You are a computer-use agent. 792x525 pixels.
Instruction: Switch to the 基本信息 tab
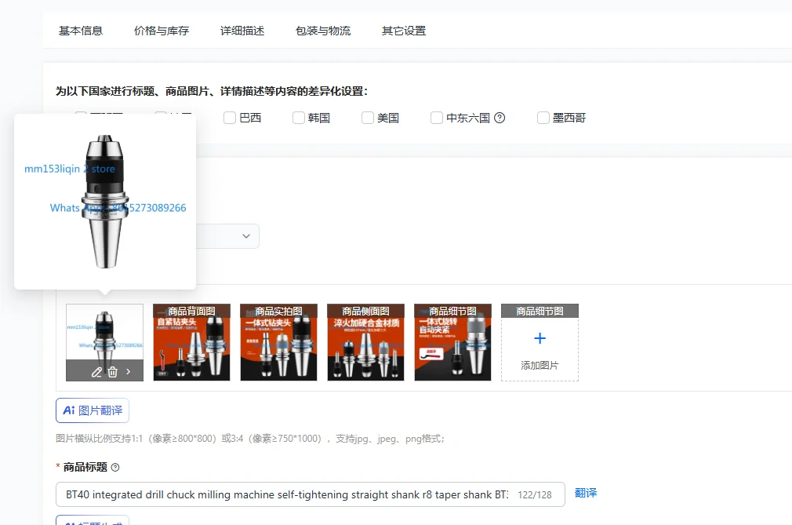point(81,31)
